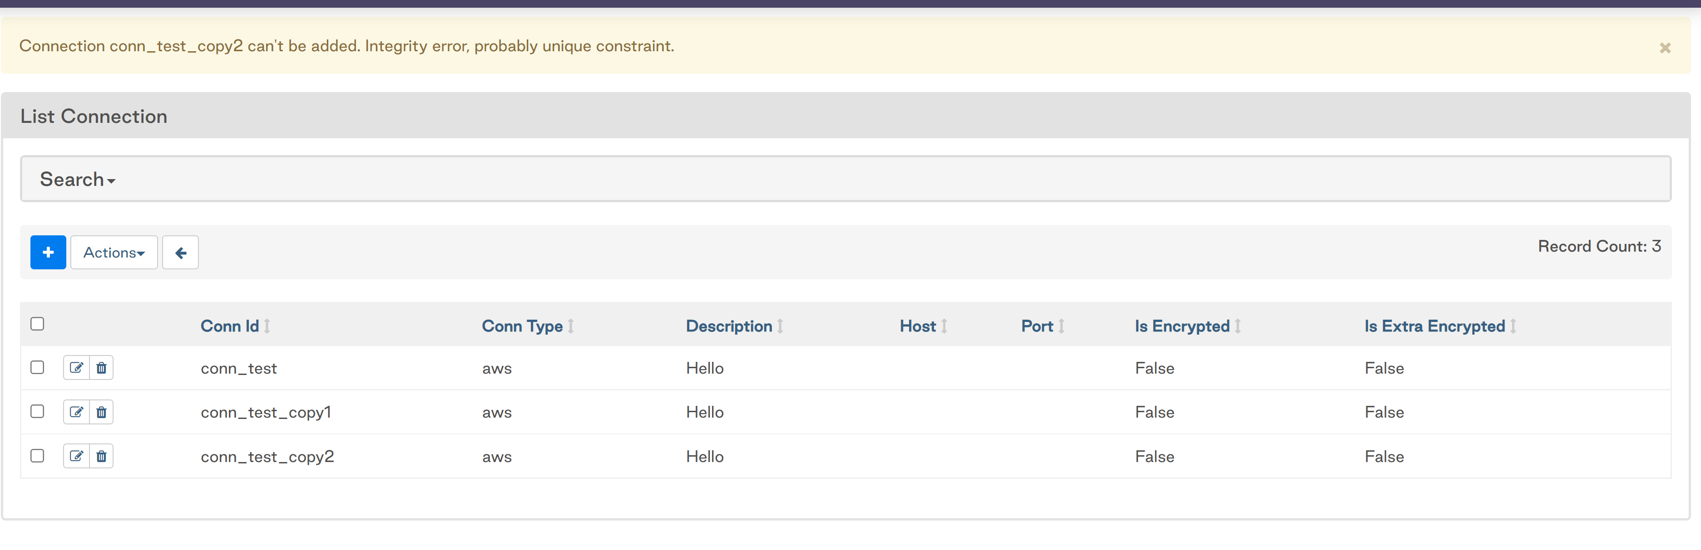Click the blue add connection plus button
This screenshot has height=550, width=1701.
(x=48, y=253)
